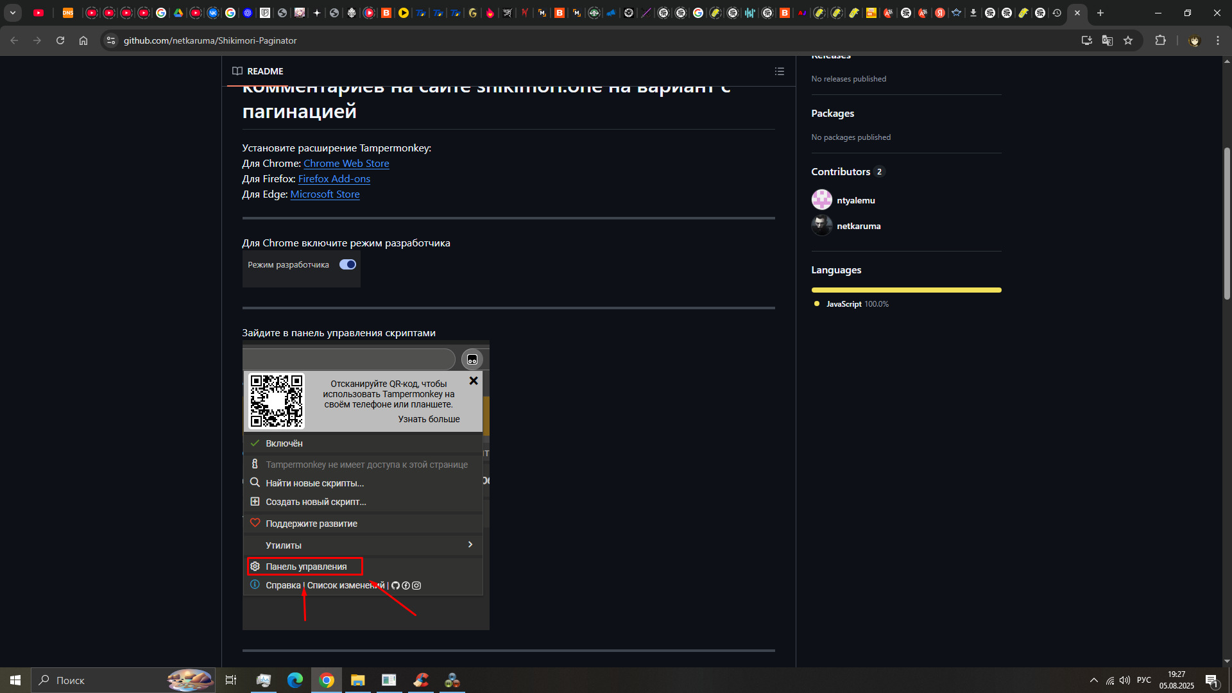Open Chrome three-dot menu

click(x=1218, y=40)
